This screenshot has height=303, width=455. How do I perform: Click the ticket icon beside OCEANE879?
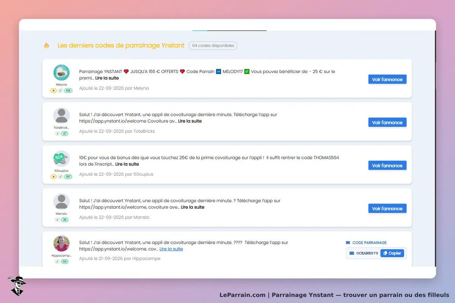[351, 253]
